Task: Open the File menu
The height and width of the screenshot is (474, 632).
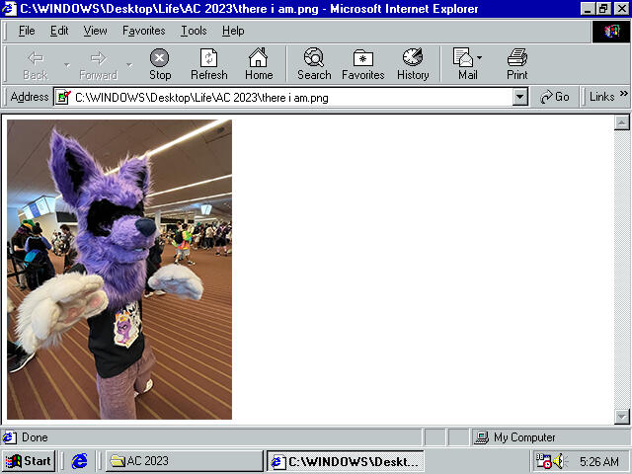Action: pos(27,31)
